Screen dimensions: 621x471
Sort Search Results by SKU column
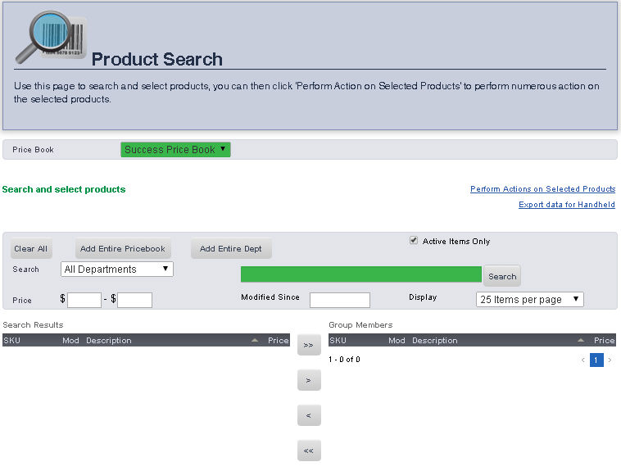(x=12, y=340)
